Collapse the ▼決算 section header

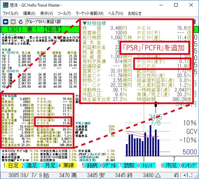(x=6, y=50)
